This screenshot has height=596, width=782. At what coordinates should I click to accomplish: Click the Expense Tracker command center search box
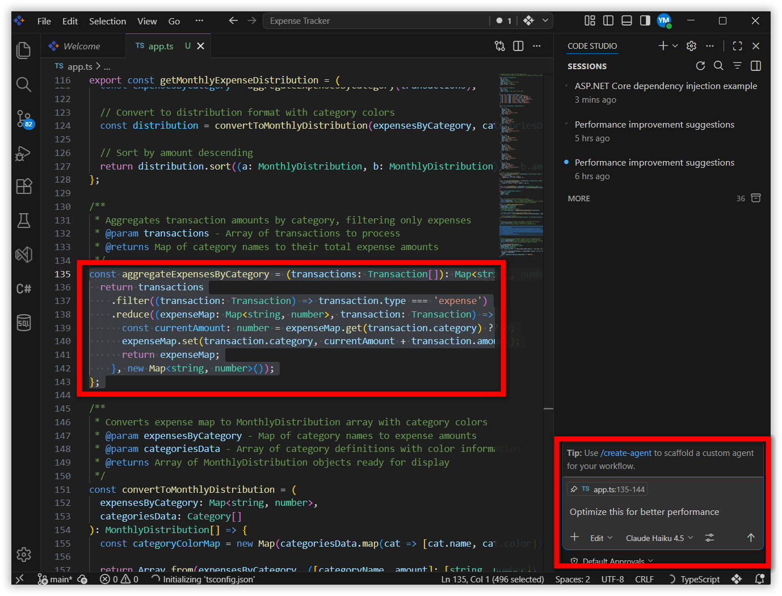(x=375, y=21)
